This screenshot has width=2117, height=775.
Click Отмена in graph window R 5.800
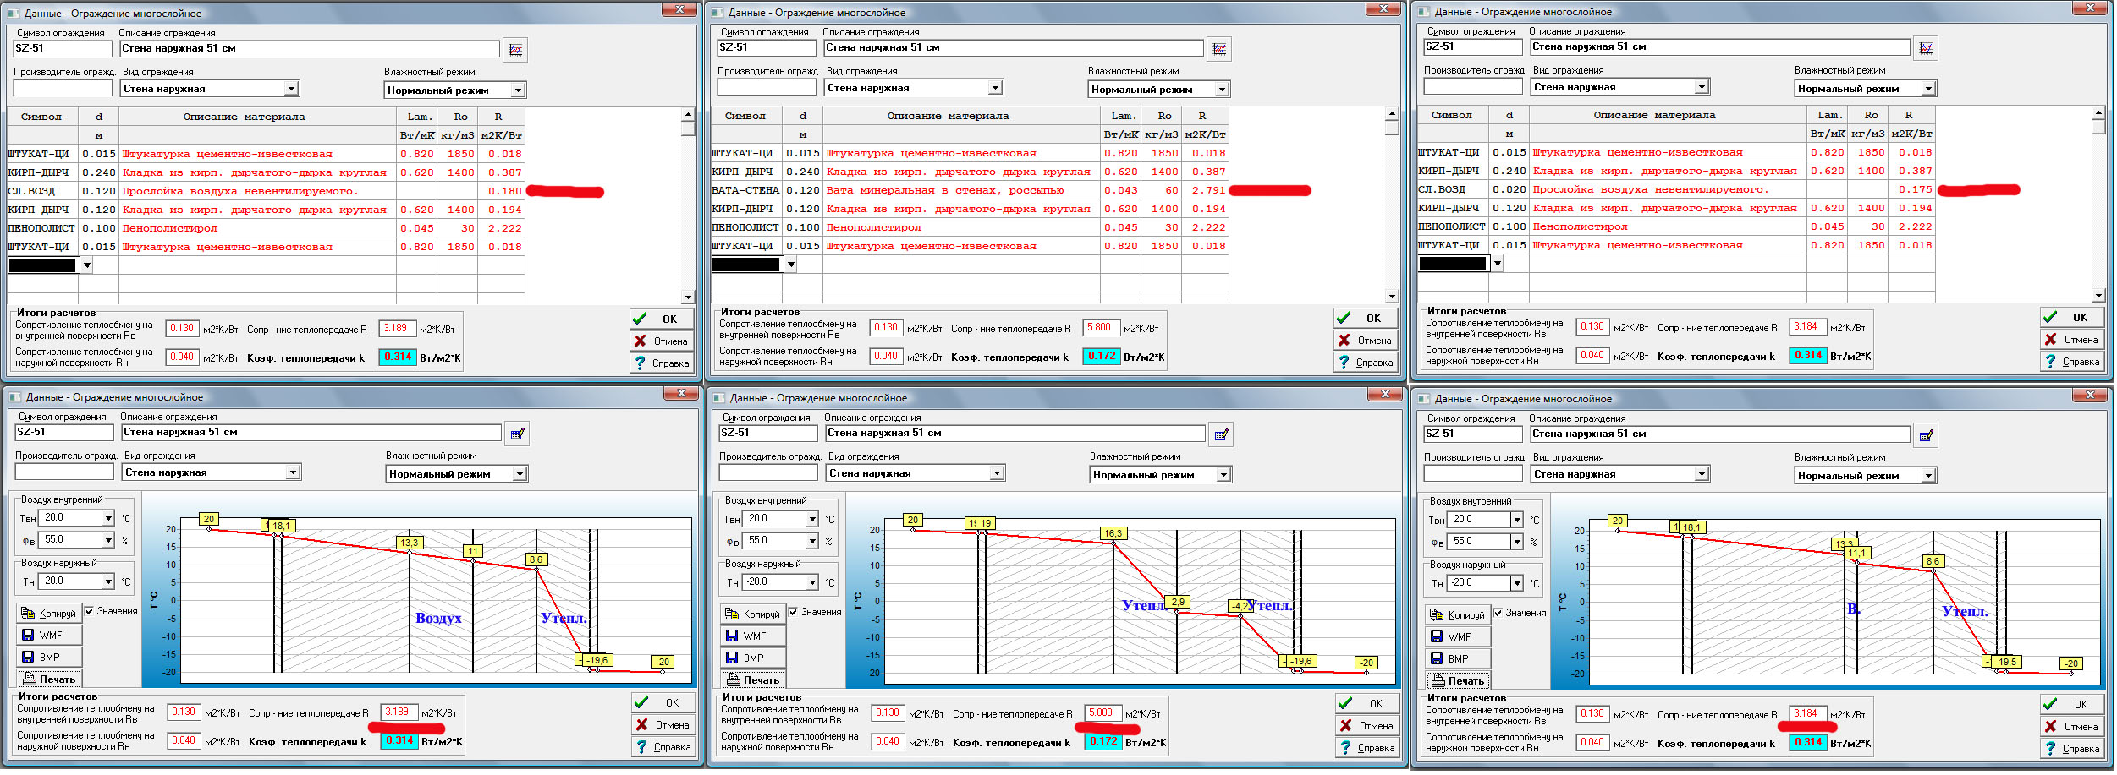[1367, 726]
